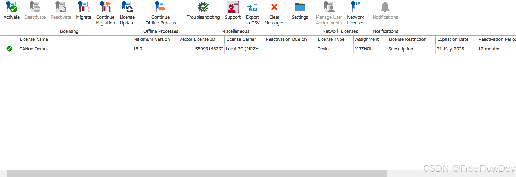
Task: Click the horizontal scrollbar thumb
Action: [x=197, y=174]
